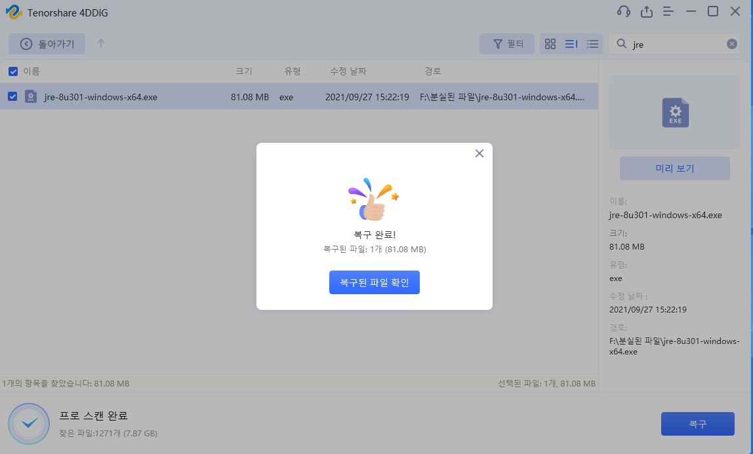Click the file path text in details panel
Viewport: 753px width, 454px height.
674,346
